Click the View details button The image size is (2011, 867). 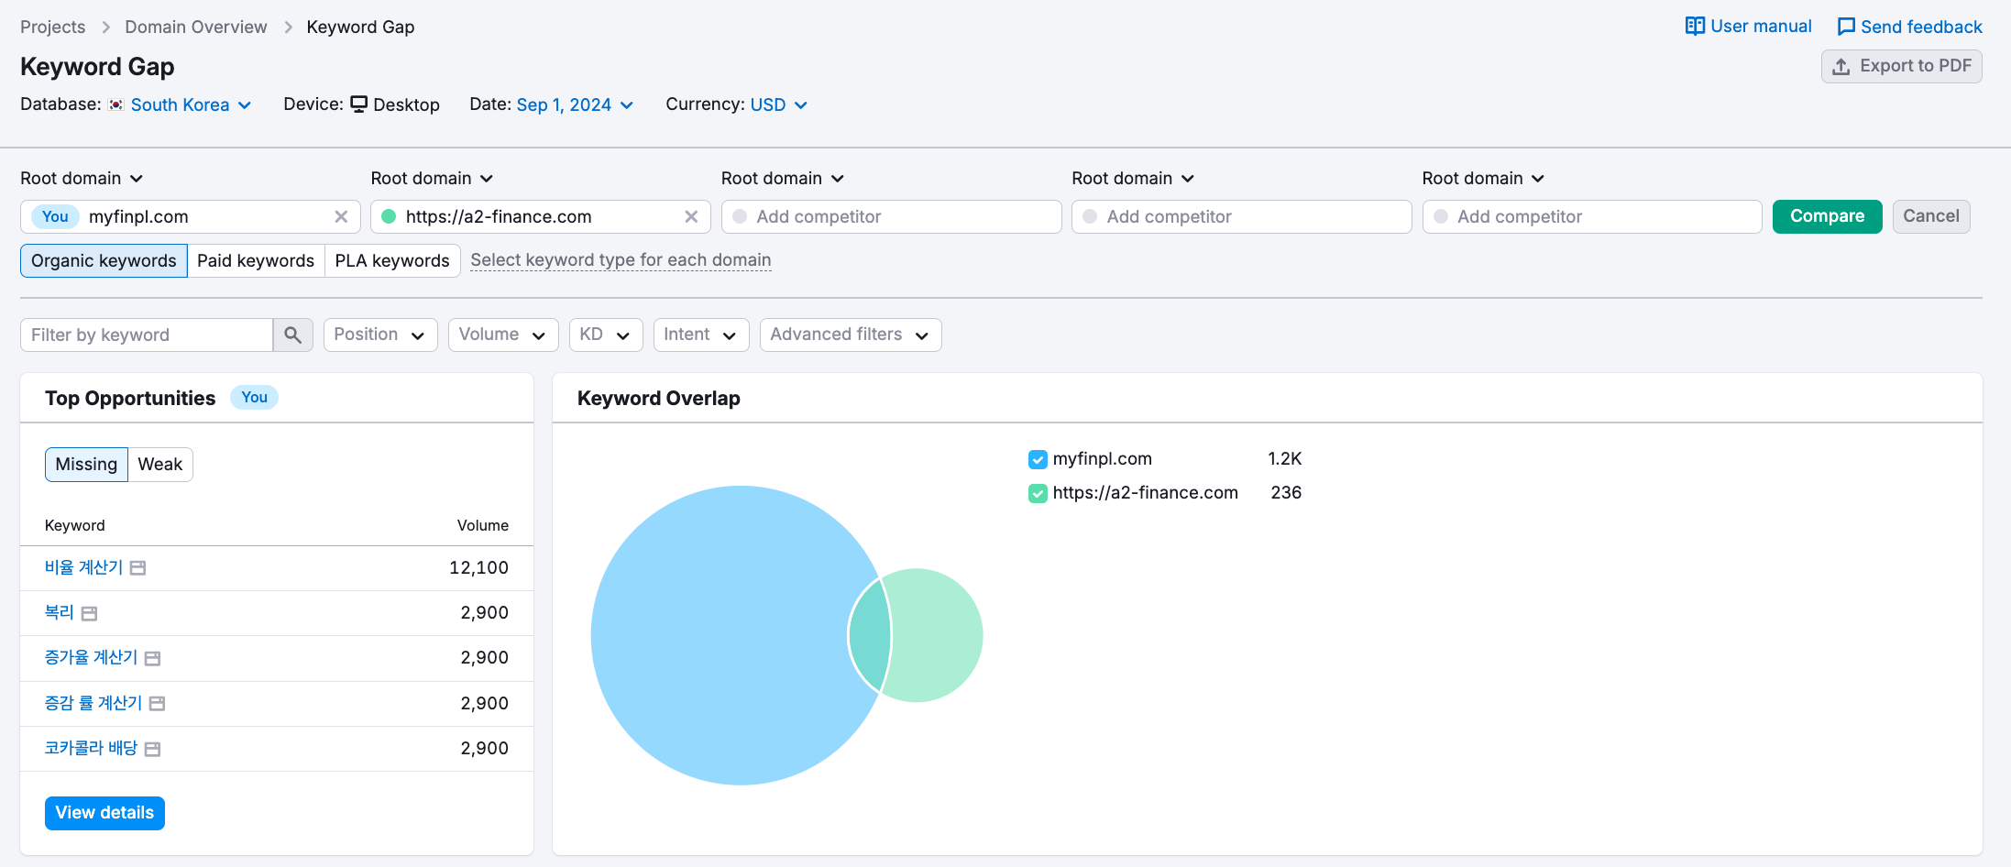[104, 814]
